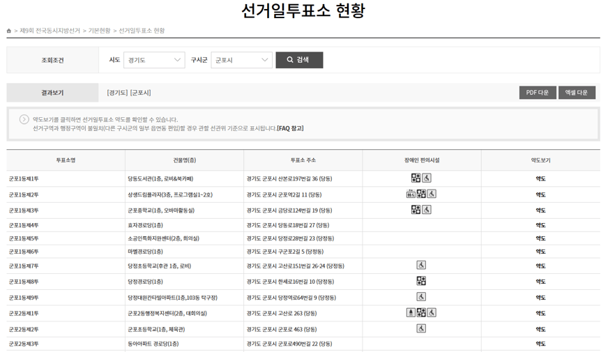Click first facility icon for 군포2동제1투
This screenshot has height=352, width=608.
tap(411, 312)
